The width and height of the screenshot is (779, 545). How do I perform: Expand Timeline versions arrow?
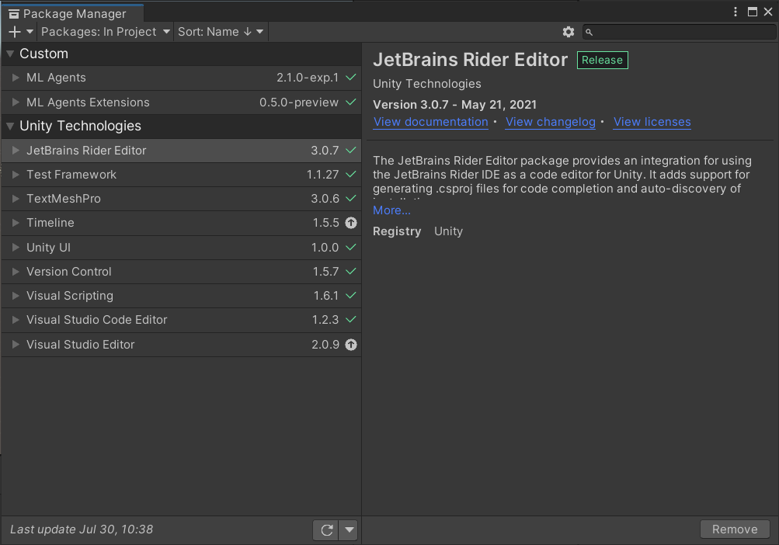click(x=16, y=223)
